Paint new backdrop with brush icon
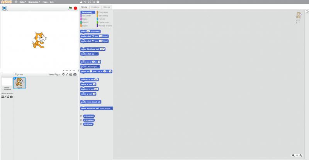 [5, 97]
